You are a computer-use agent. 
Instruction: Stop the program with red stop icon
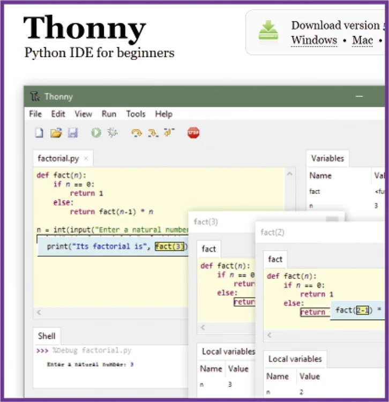pos(193,133)
